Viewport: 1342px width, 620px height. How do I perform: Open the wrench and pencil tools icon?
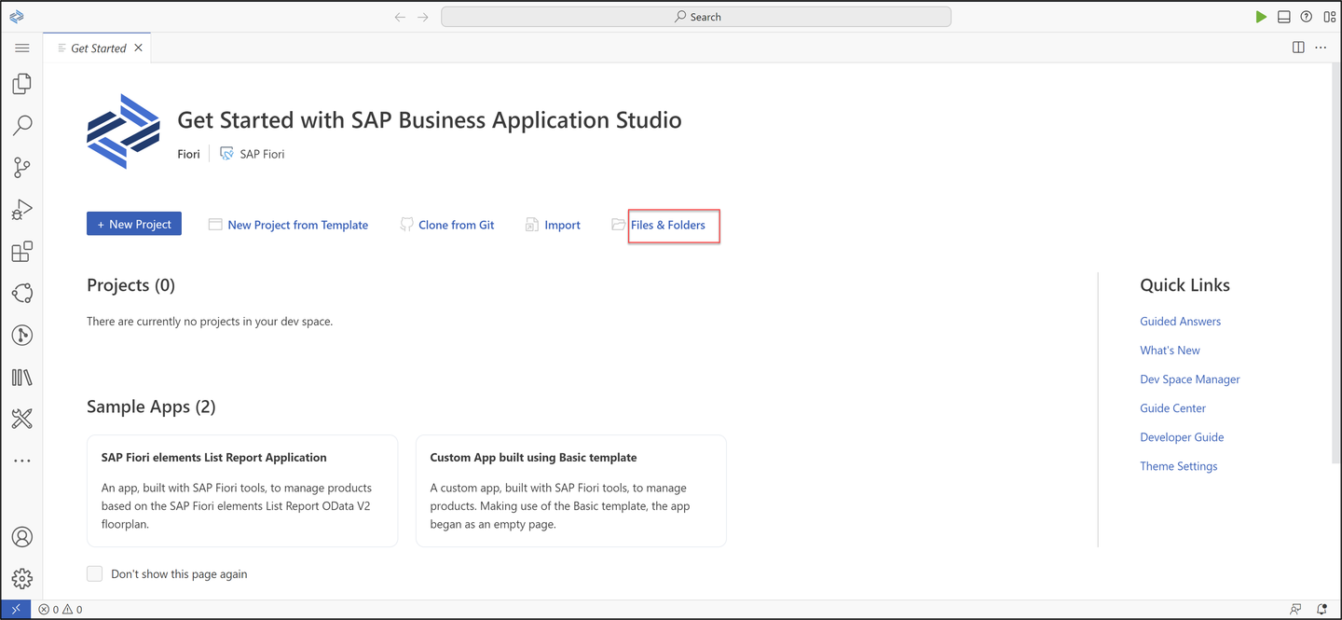(22, 420)
